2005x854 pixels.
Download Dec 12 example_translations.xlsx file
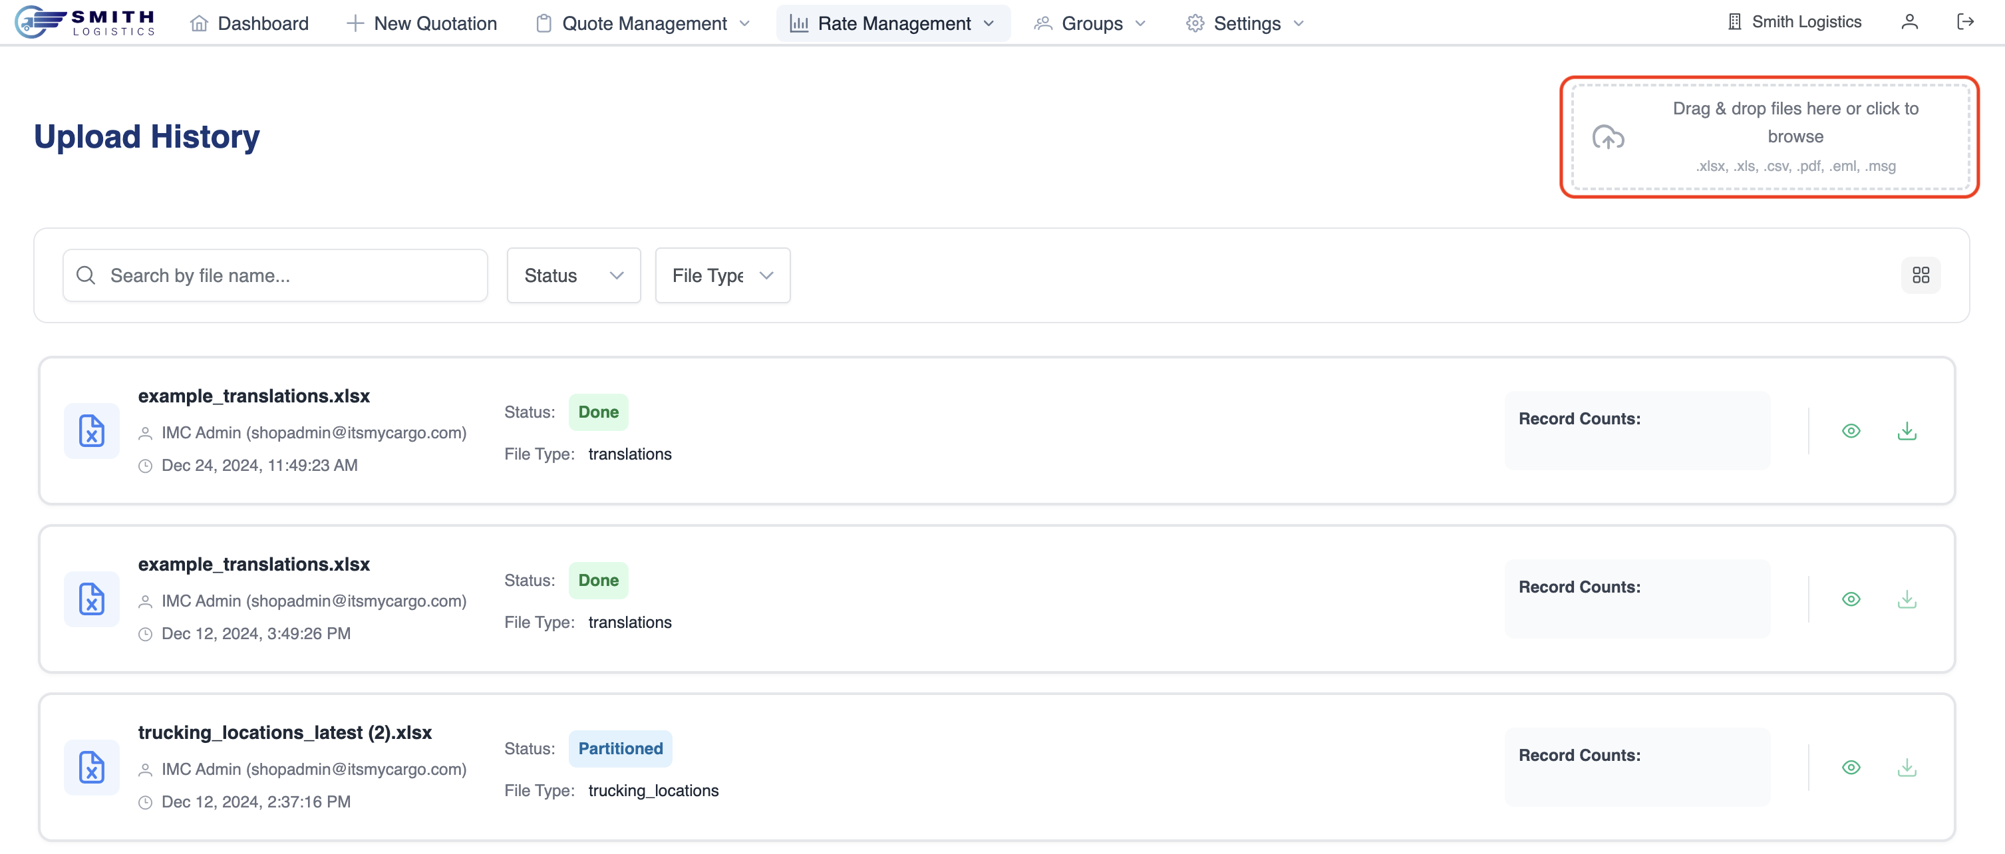point(1906,599)
